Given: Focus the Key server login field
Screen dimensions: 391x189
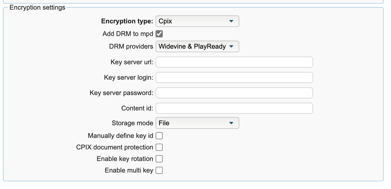Looking at the screenshot, I should point(234,77).
